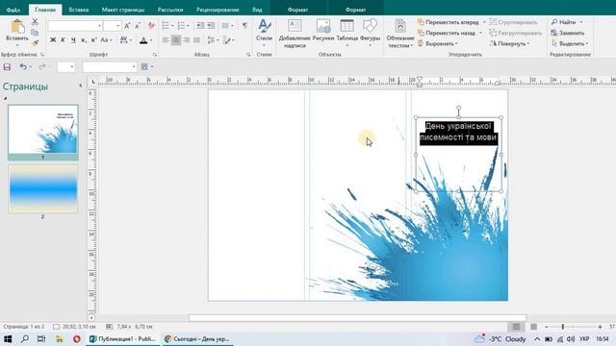
Task: Center align the text
Action: click(176, 40)
